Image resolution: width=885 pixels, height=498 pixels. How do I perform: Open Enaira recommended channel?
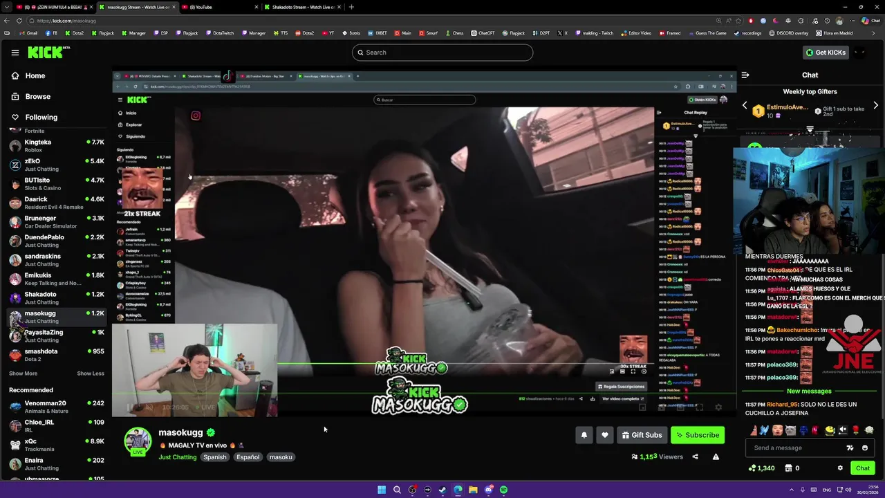click(57, 464)
